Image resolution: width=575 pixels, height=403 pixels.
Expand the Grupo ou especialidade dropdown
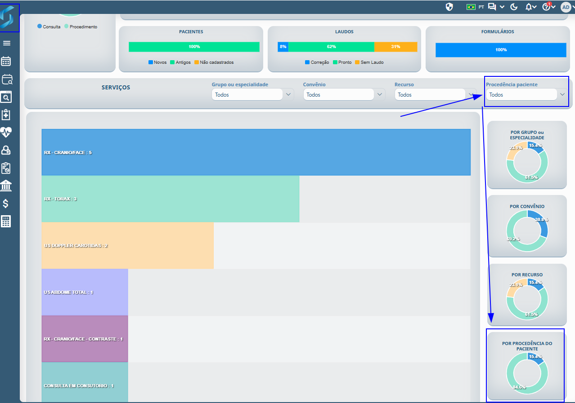tap(252, 95)
